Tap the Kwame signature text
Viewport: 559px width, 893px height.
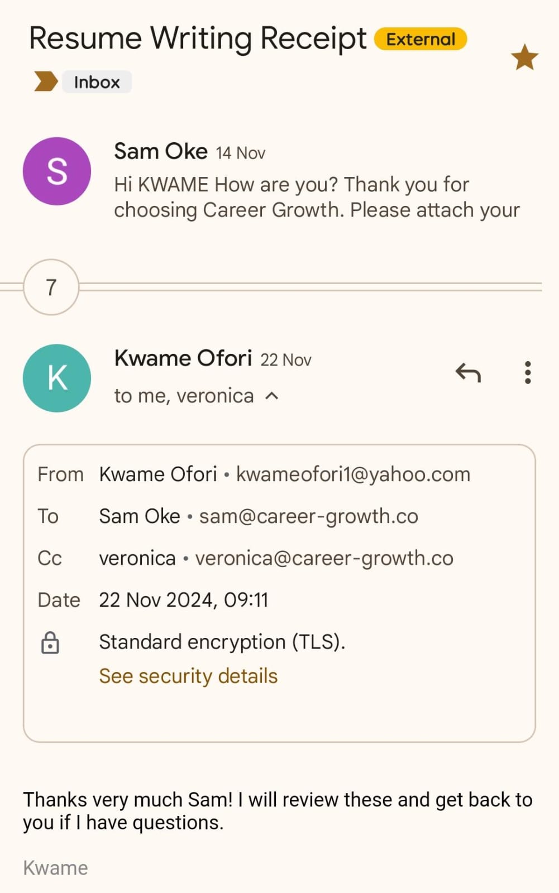coord(55,868)
